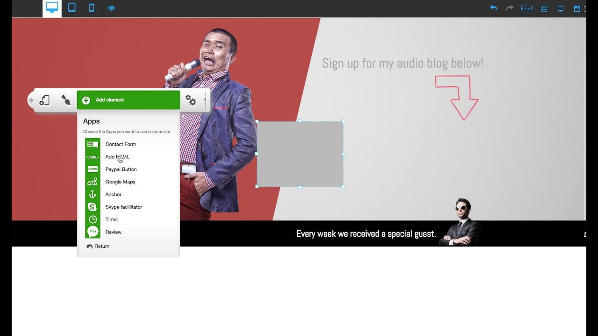Toggle the preview eye icon

[111, 8]
